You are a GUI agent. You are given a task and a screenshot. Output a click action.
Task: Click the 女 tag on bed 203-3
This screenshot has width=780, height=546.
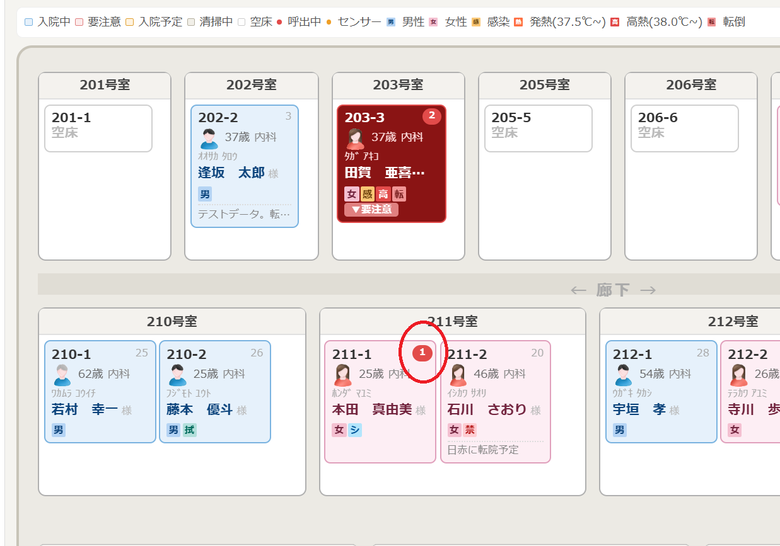[x=352, y=194]
